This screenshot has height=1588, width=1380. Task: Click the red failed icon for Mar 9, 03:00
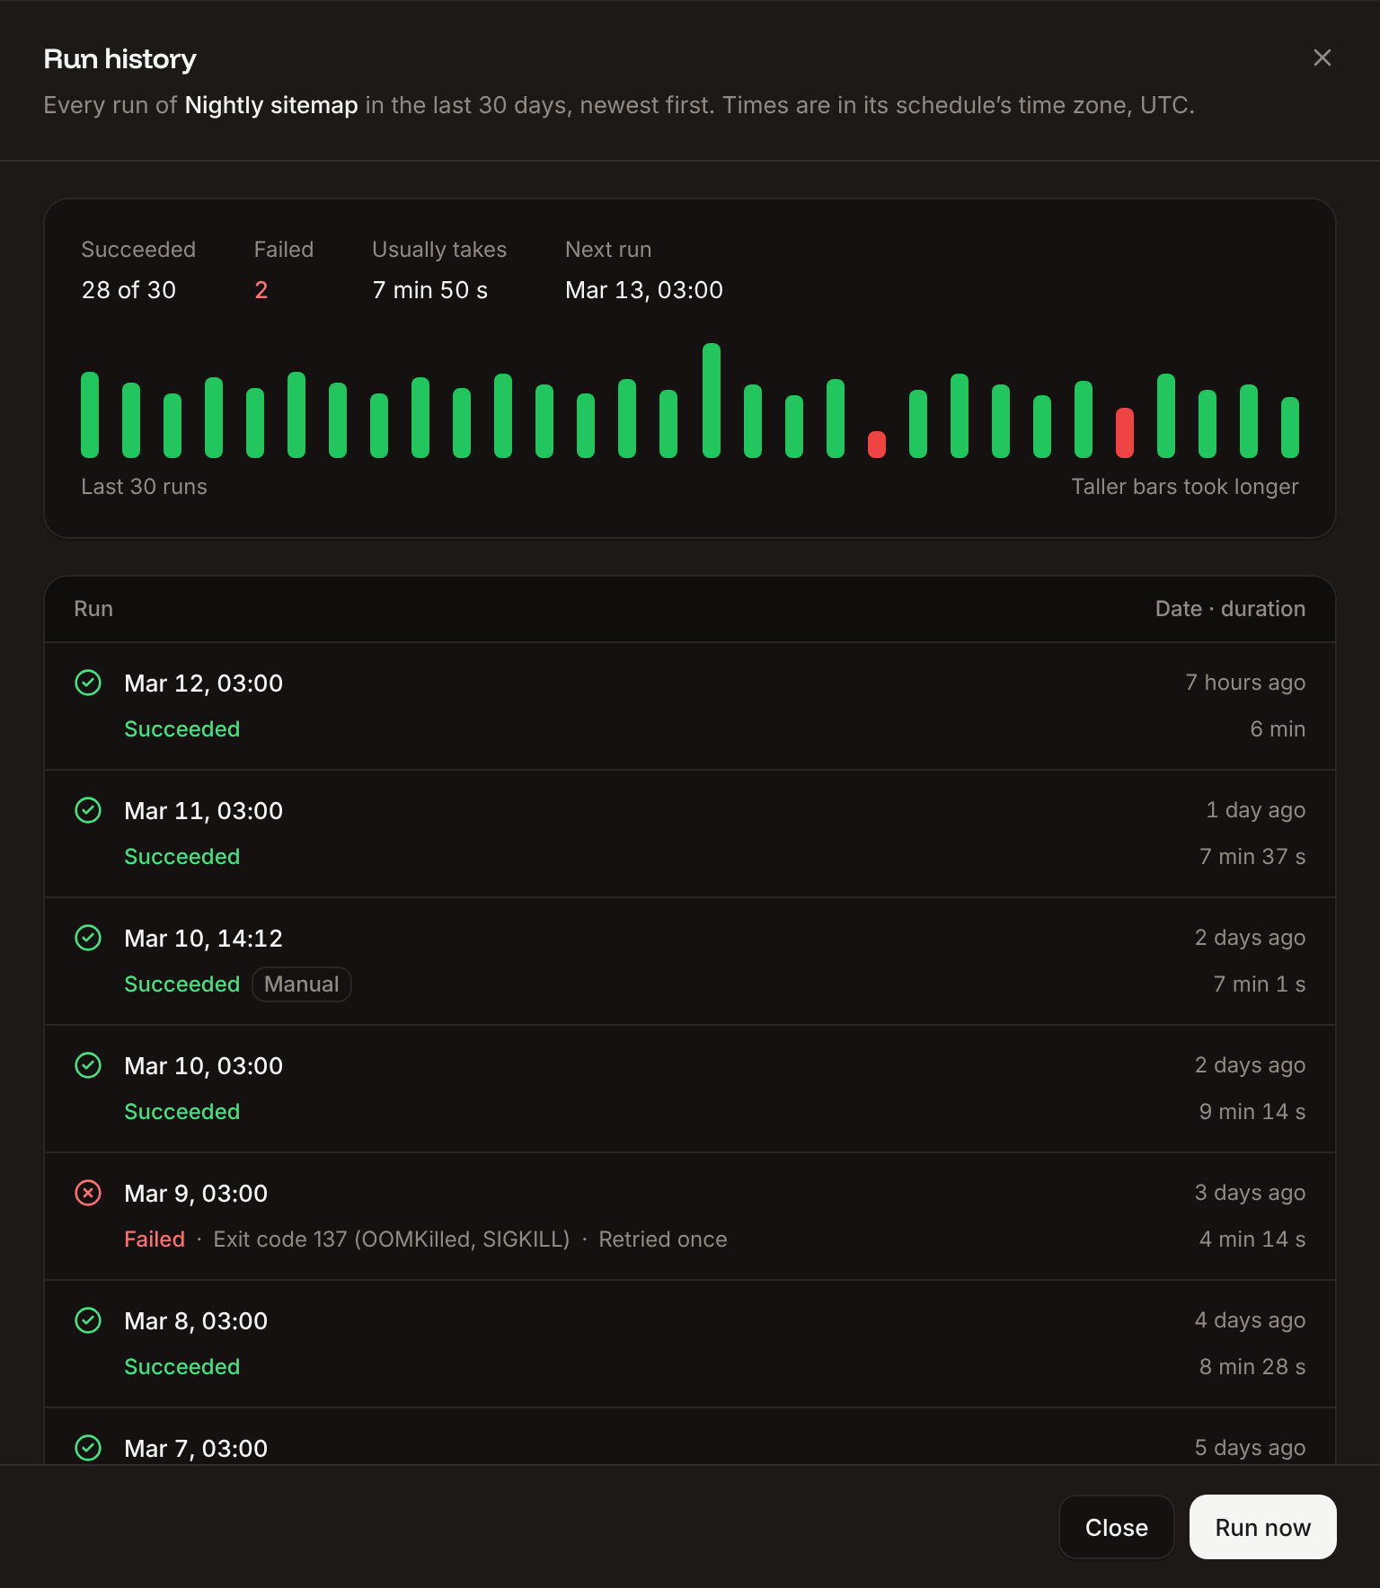(88, 1193)
